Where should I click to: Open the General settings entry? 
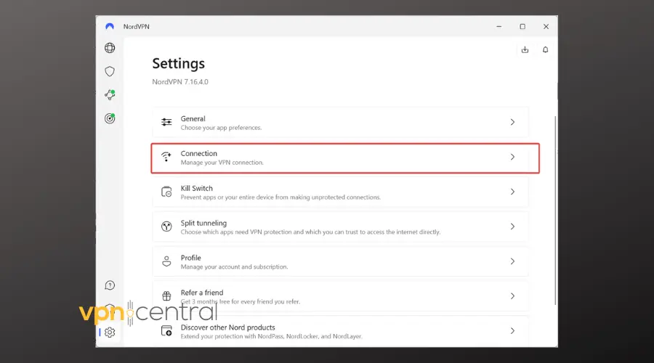coord(340,123)
